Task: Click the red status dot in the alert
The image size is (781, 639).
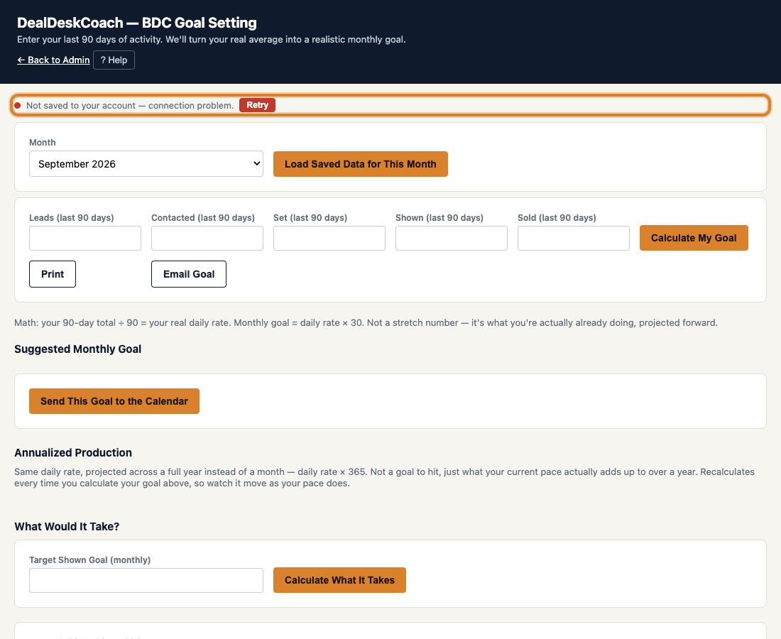Action: coord(18,106)
